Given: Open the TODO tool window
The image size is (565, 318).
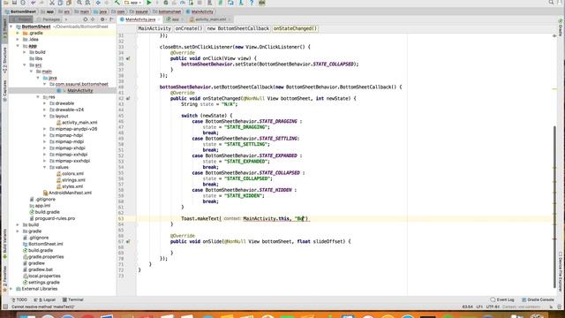Looking at the screenshot, I should tap(19, 299).
